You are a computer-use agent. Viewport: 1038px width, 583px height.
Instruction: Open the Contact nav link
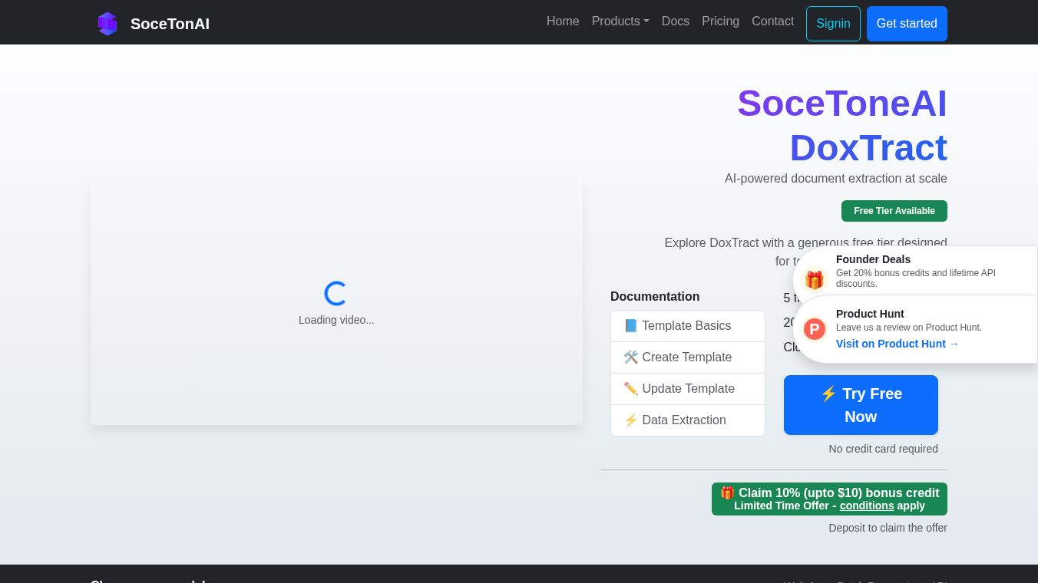coord(772,21)
